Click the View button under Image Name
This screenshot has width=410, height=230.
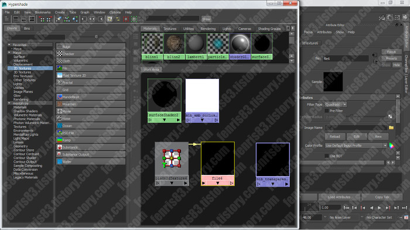pyautogui.click(x=378, y=137)
